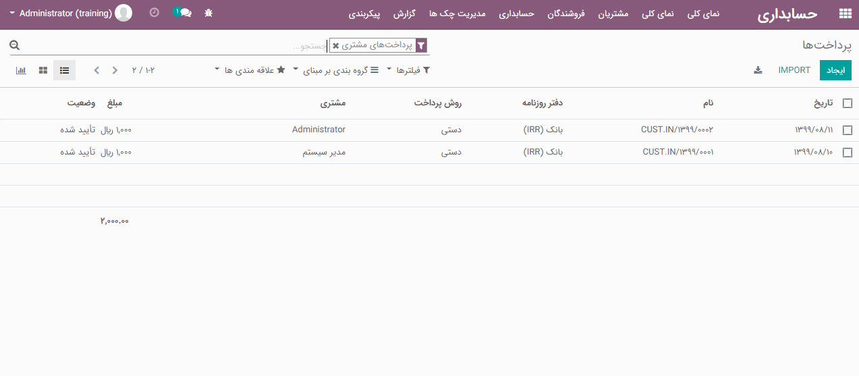859x376 pixels.
Task: Click the IMPORT button
Action: 794,70
